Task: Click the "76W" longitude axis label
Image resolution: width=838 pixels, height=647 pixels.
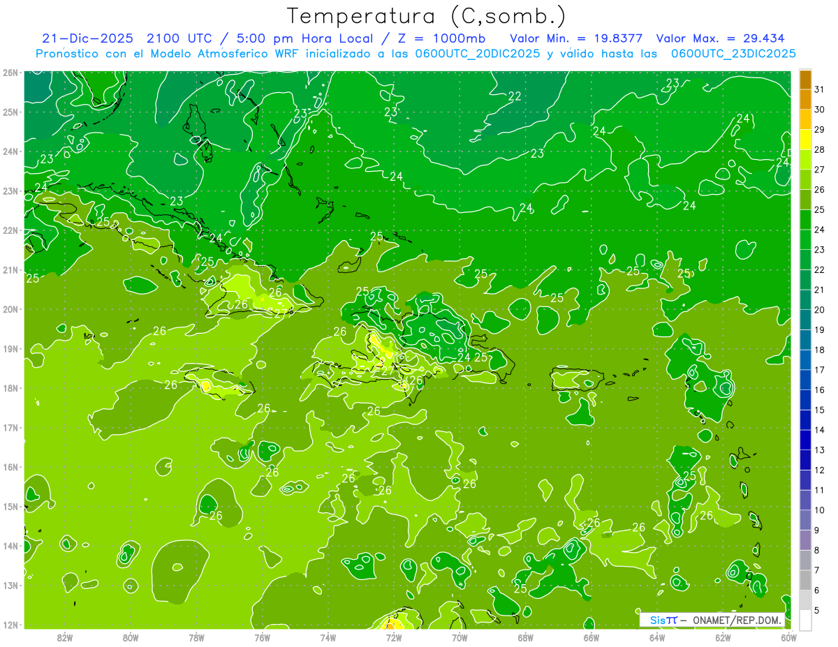Action: click(x=263, y=637)
